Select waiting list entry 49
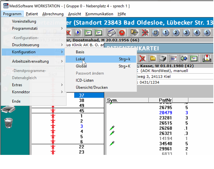Viewport: 214px width, 169px height. point(82,105)
